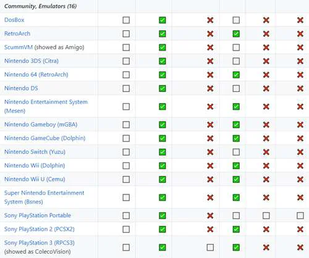Image resolution: width=309 pixels, height=258 pixels.
Task: Click the ScummVM link
Action: point(19,48)
